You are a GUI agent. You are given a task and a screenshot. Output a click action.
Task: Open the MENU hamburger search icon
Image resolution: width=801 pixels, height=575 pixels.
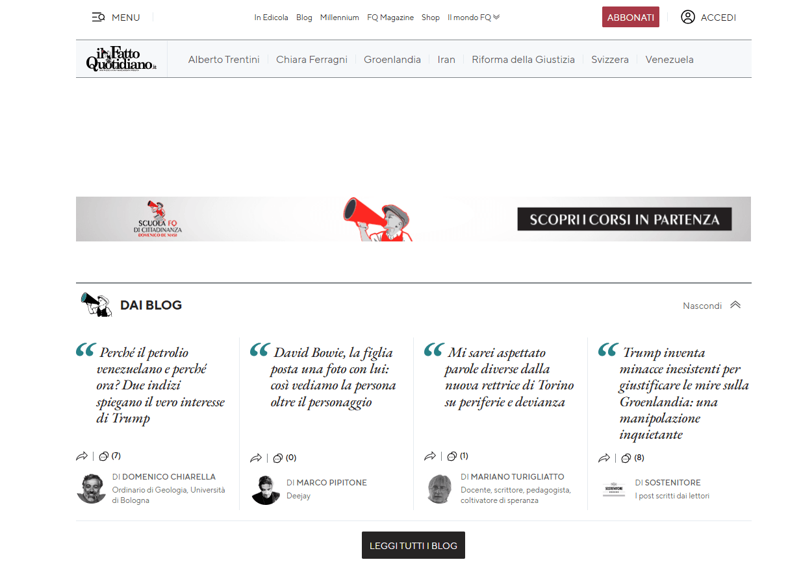99,18
